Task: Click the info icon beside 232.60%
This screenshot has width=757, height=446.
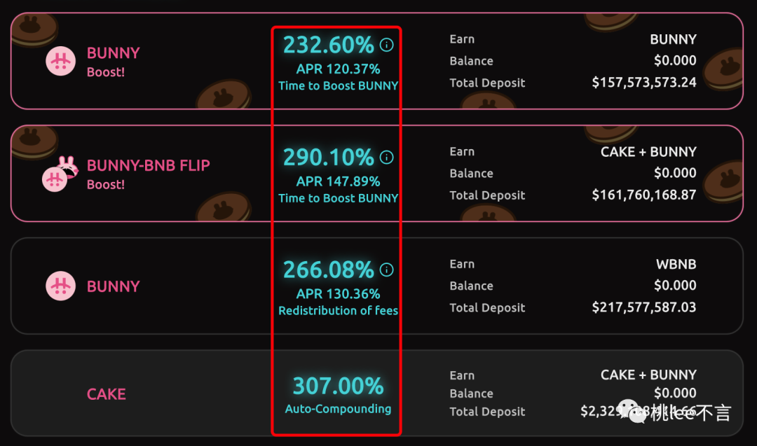Action: tap(386, 45)
